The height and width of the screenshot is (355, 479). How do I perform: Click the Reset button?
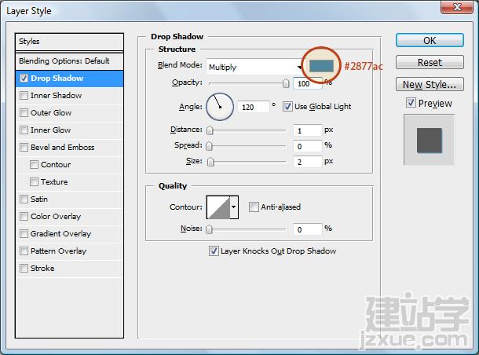(430, 62)
